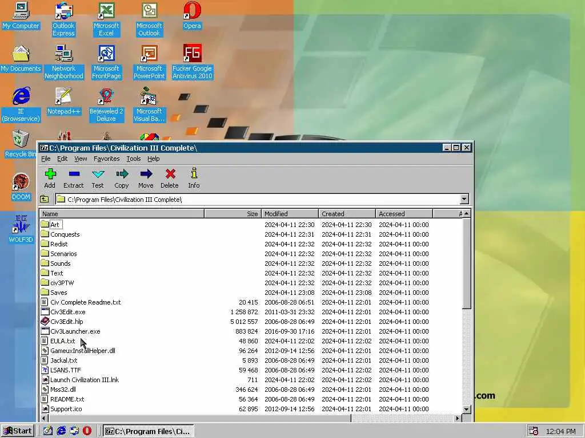
Task: Select My Computer desktop icon
Action: (21, 15)
